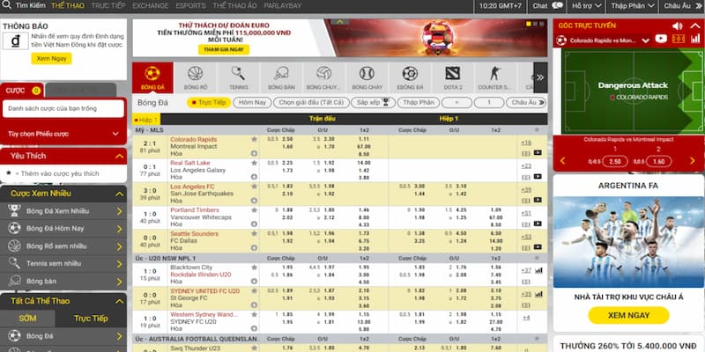This screenshot has width=705, height=352.
Task: Select the Bóng Đá football sport icon
Action: point(152,77)
